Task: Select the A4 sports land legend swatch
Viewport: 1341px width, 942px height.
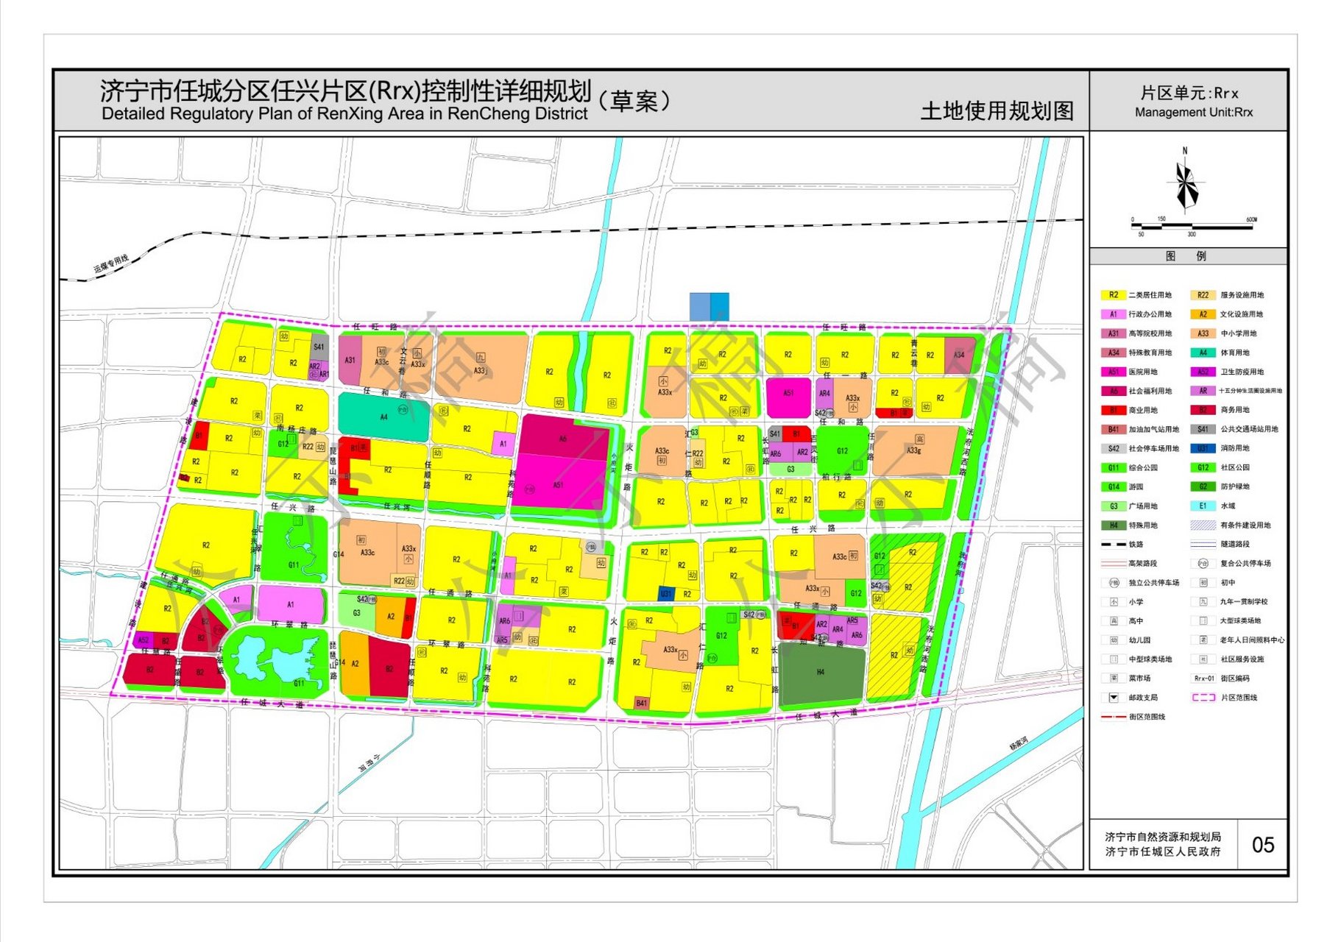Action: click(1203, 353)
